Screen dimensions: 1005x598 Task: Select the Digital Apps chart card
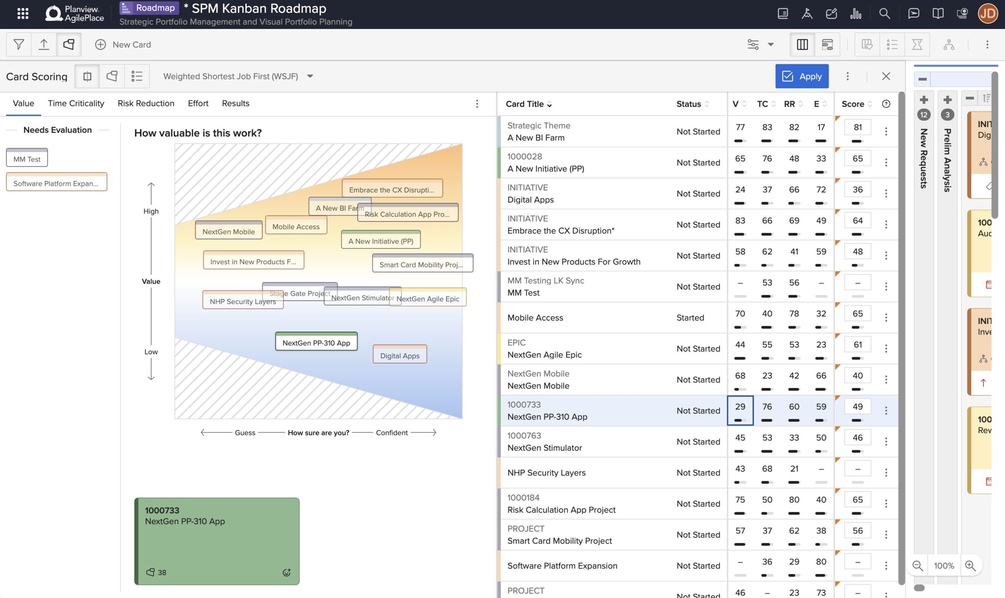(400, 354)
